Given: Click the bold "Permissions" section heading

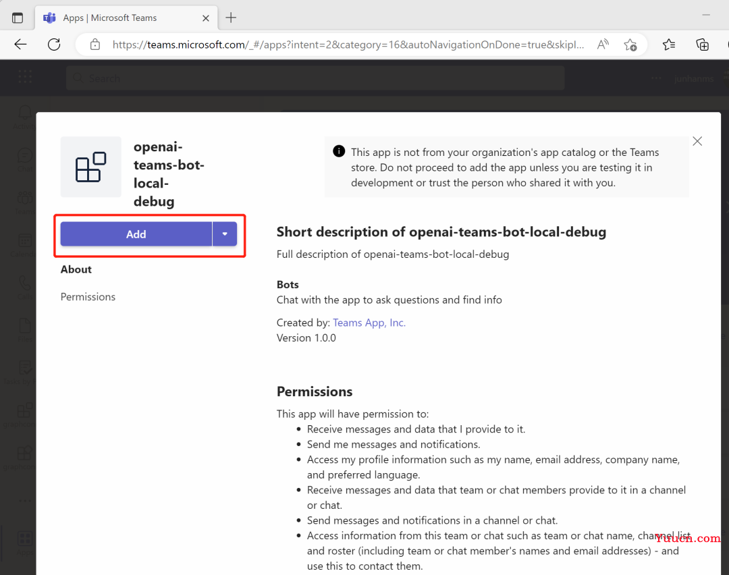Looking at the screenshot, I should tap(315, 391).
